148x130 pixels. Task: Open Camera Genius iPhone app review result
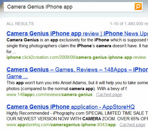[x=77, y=33]
